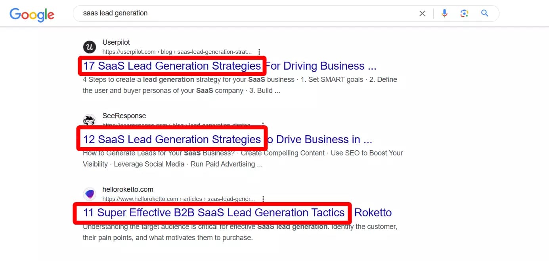
Task: Open '17 SaaS Lead Generation Strategies' result
Action: pyautogui.click(x=230, y=66)
